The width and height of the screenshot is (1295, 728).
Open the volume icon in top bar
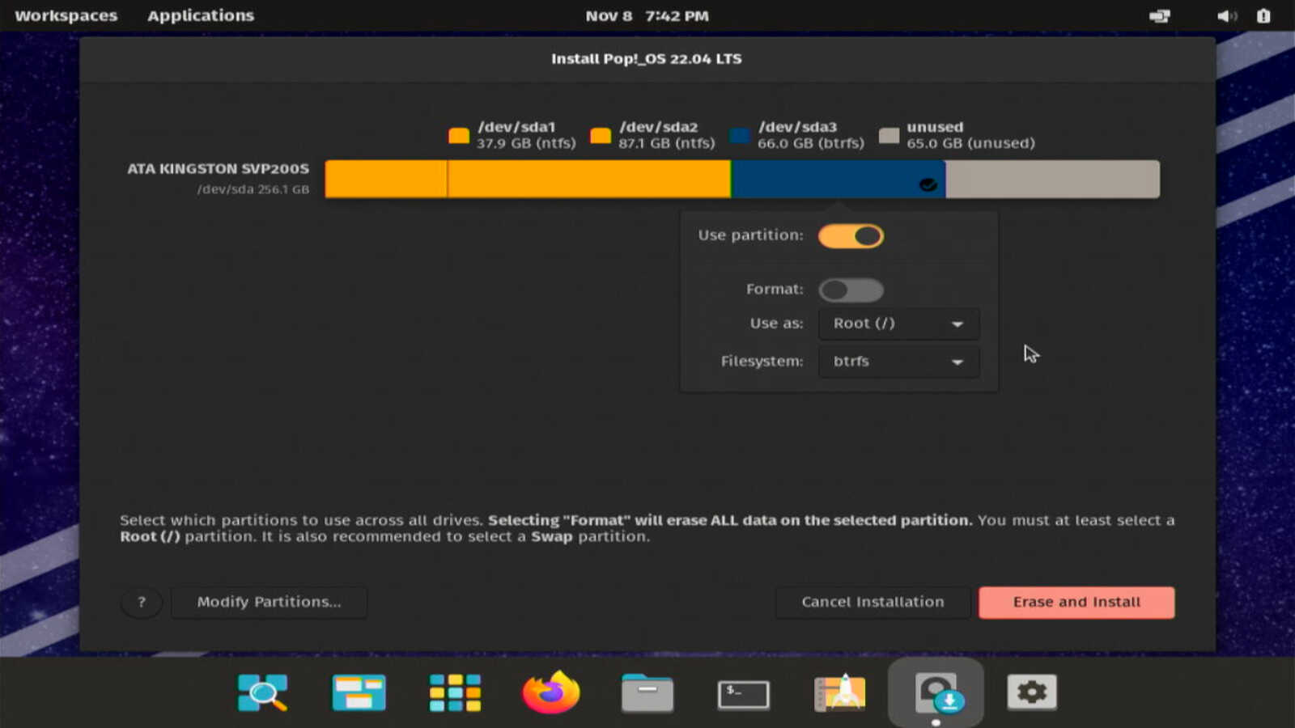pyautogui.click(x=1226, y=16)
